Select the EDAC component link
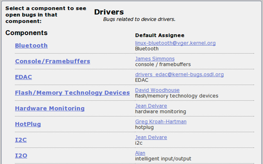Image resolution: width=263 pixels, height=164 pixels. 23,77
